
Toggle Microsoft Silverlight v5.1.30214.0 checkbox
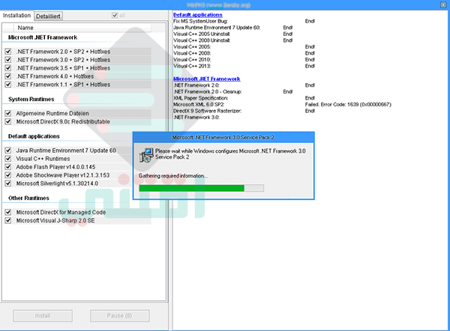(x=8, y=183)
